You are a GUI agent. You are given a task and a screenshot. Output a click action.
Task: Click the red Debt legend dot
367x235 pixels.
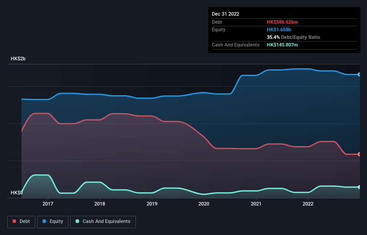tap(14, 221)
